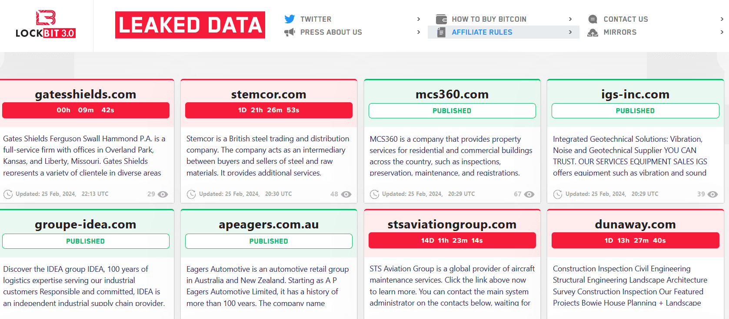Expand the Twitter menu chevron
729x319 pixels.
(419, 19)
